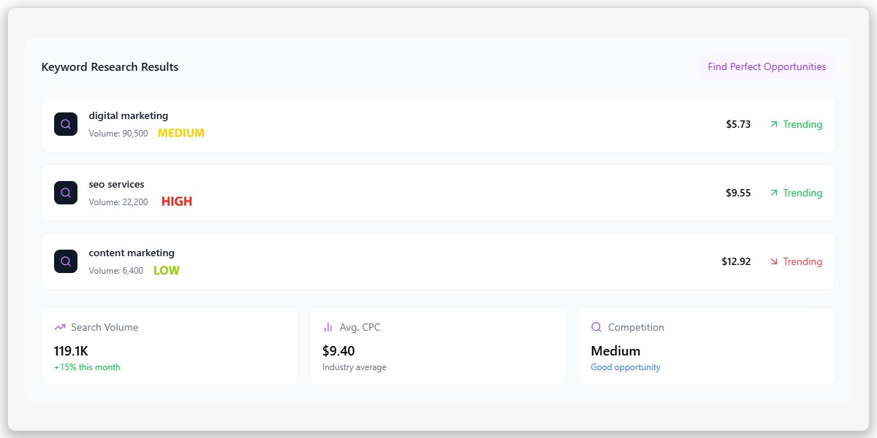Click the +15% this month text
Image resolution: width=877 pixels, height=438 pixels.
pos(87,367)
